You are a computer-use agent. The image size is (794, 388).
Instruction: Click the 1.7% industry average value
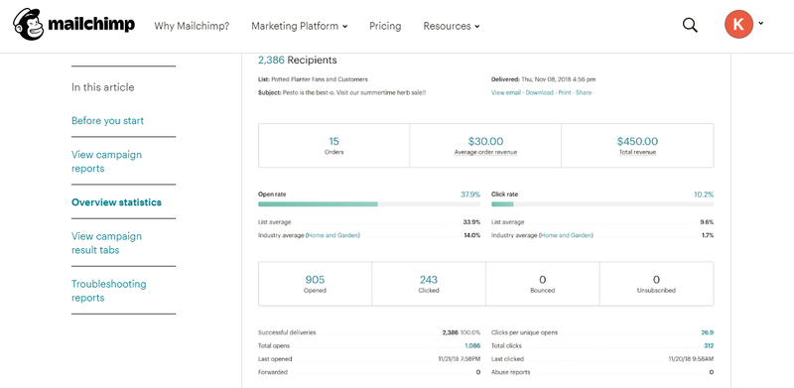[708, 235]
